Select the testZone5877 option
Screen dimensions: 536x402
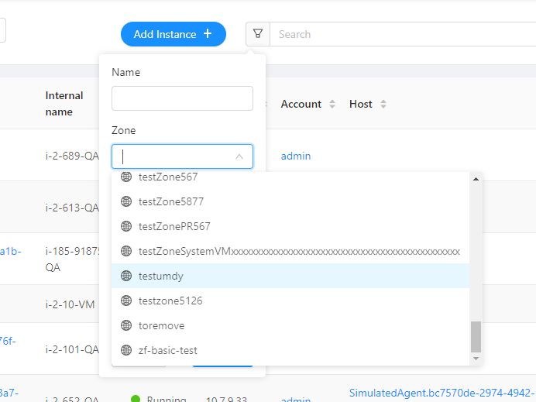(290, 201)
